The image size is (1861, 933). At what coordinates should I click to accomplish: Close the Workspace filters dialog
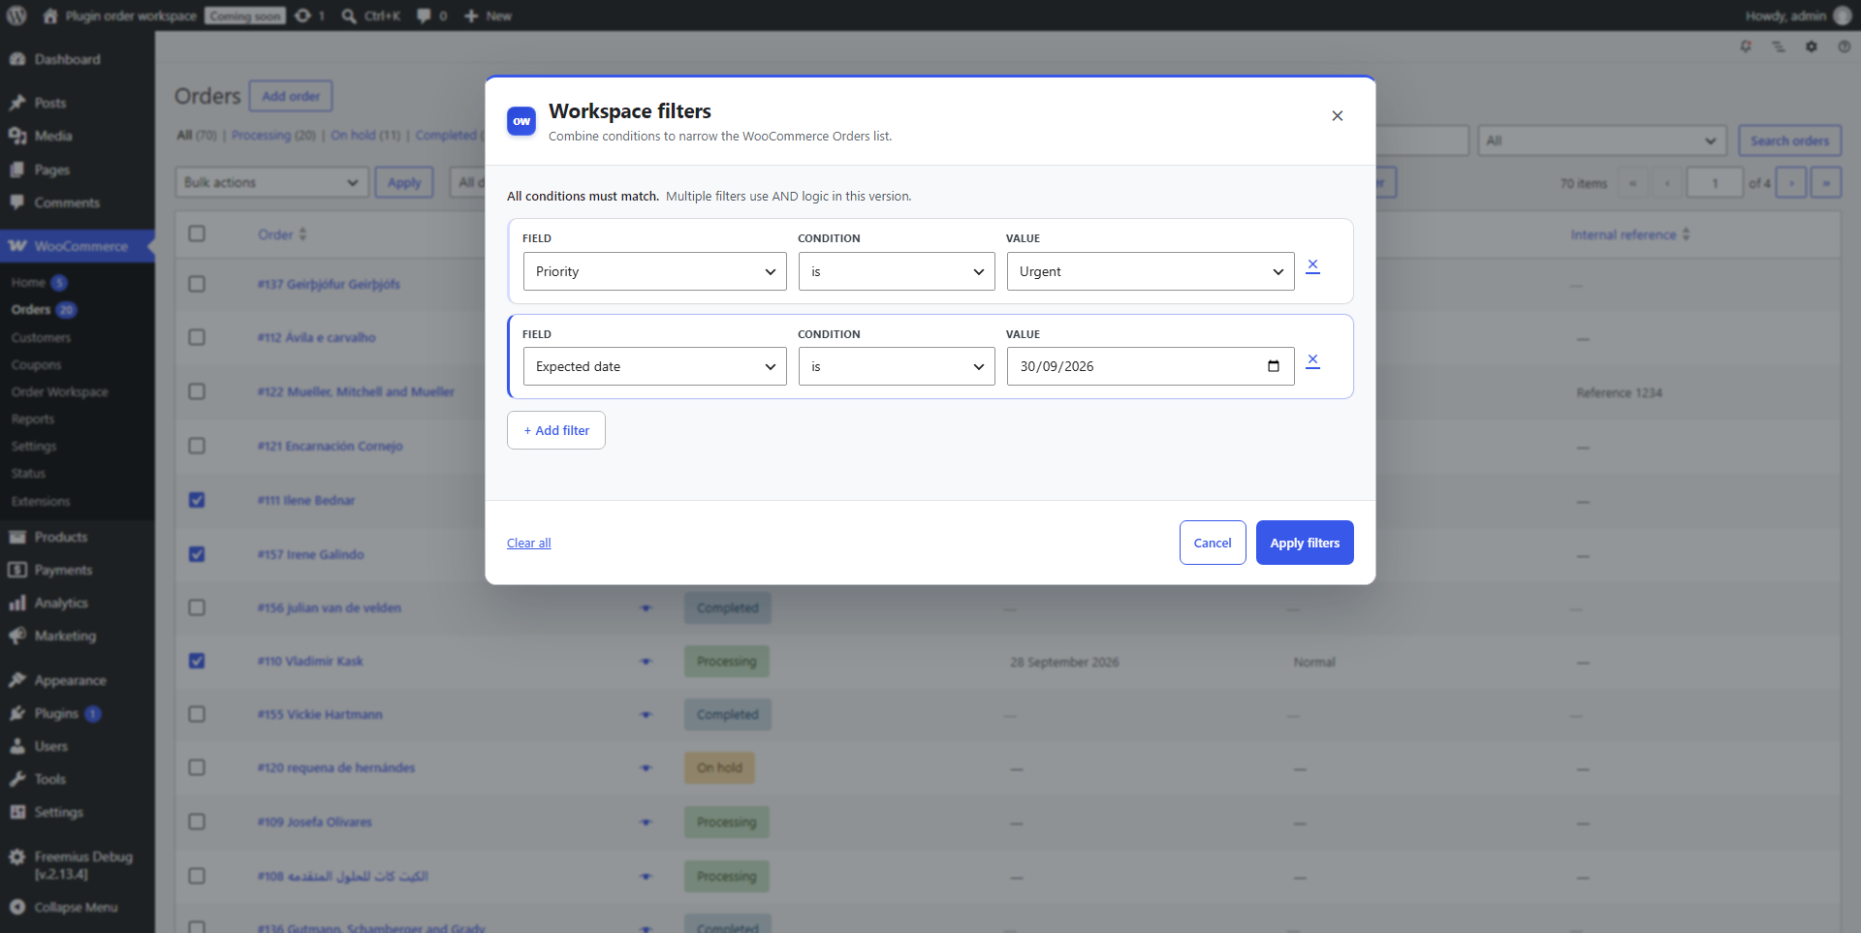1338,116
